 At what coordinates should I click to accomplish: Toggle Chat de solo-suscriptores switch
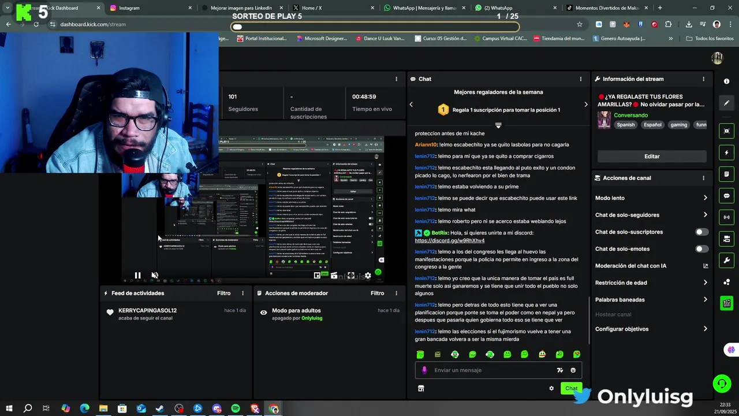coord(701,232)
